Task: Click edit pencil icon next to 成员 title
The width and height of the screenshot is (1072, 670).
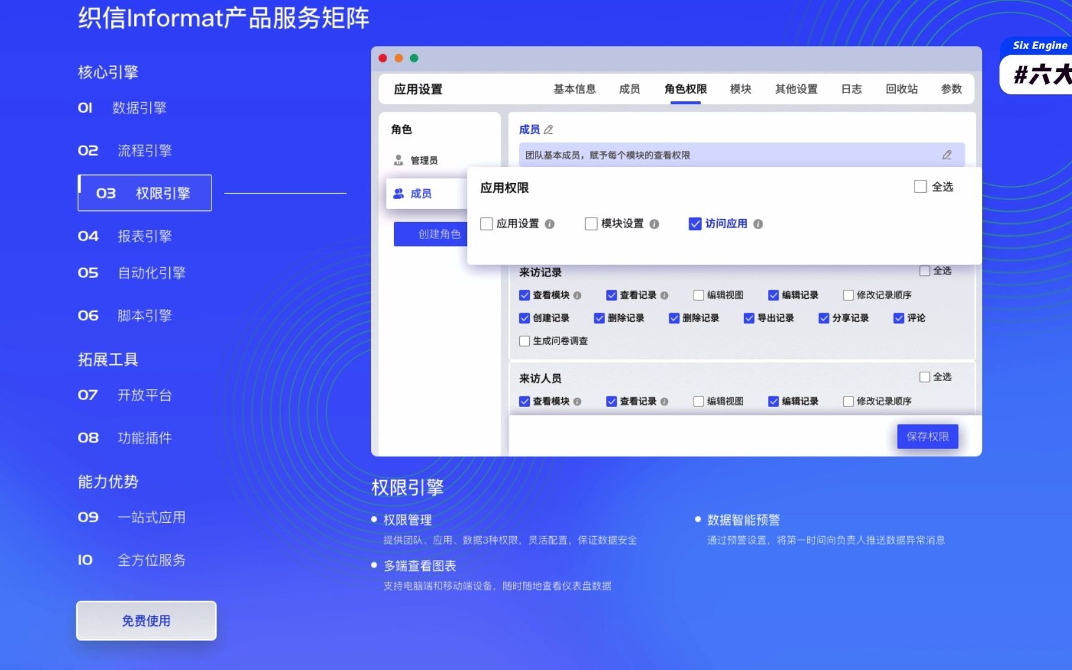Action: [x=548, y=130]
